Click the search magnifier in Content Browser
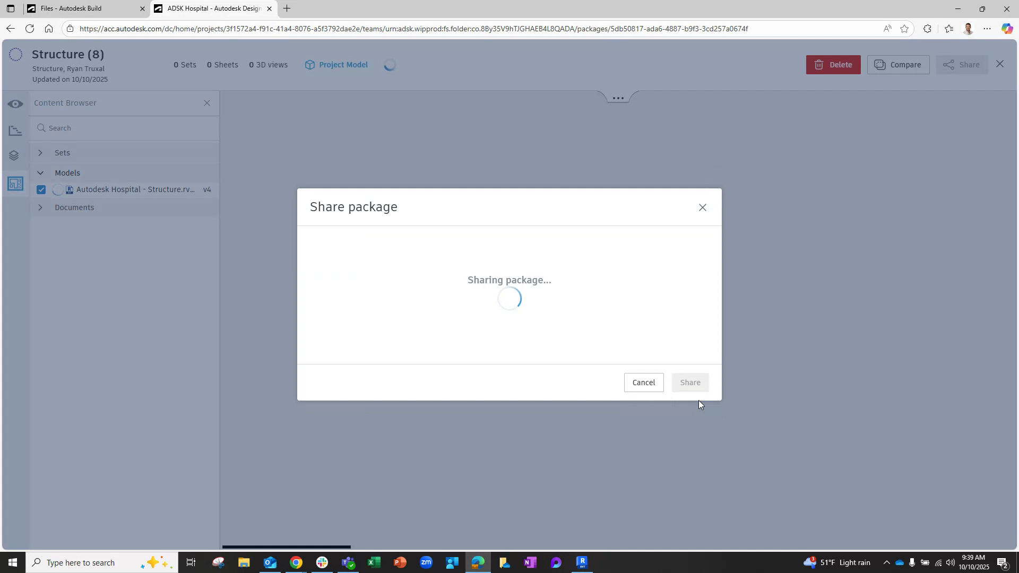This screenshot has width=1019, height=573. click(x=41, y=127)
